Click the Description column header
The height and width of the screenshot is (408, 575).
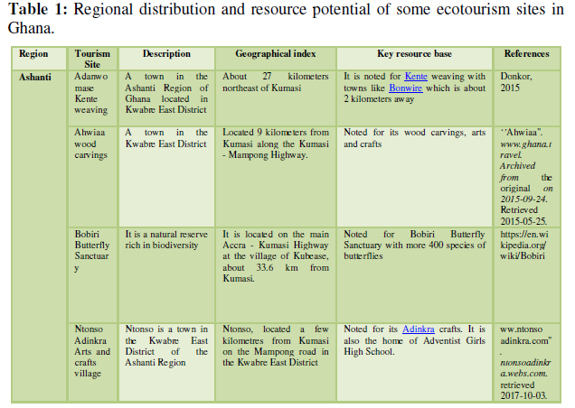(x=166, y=53)
